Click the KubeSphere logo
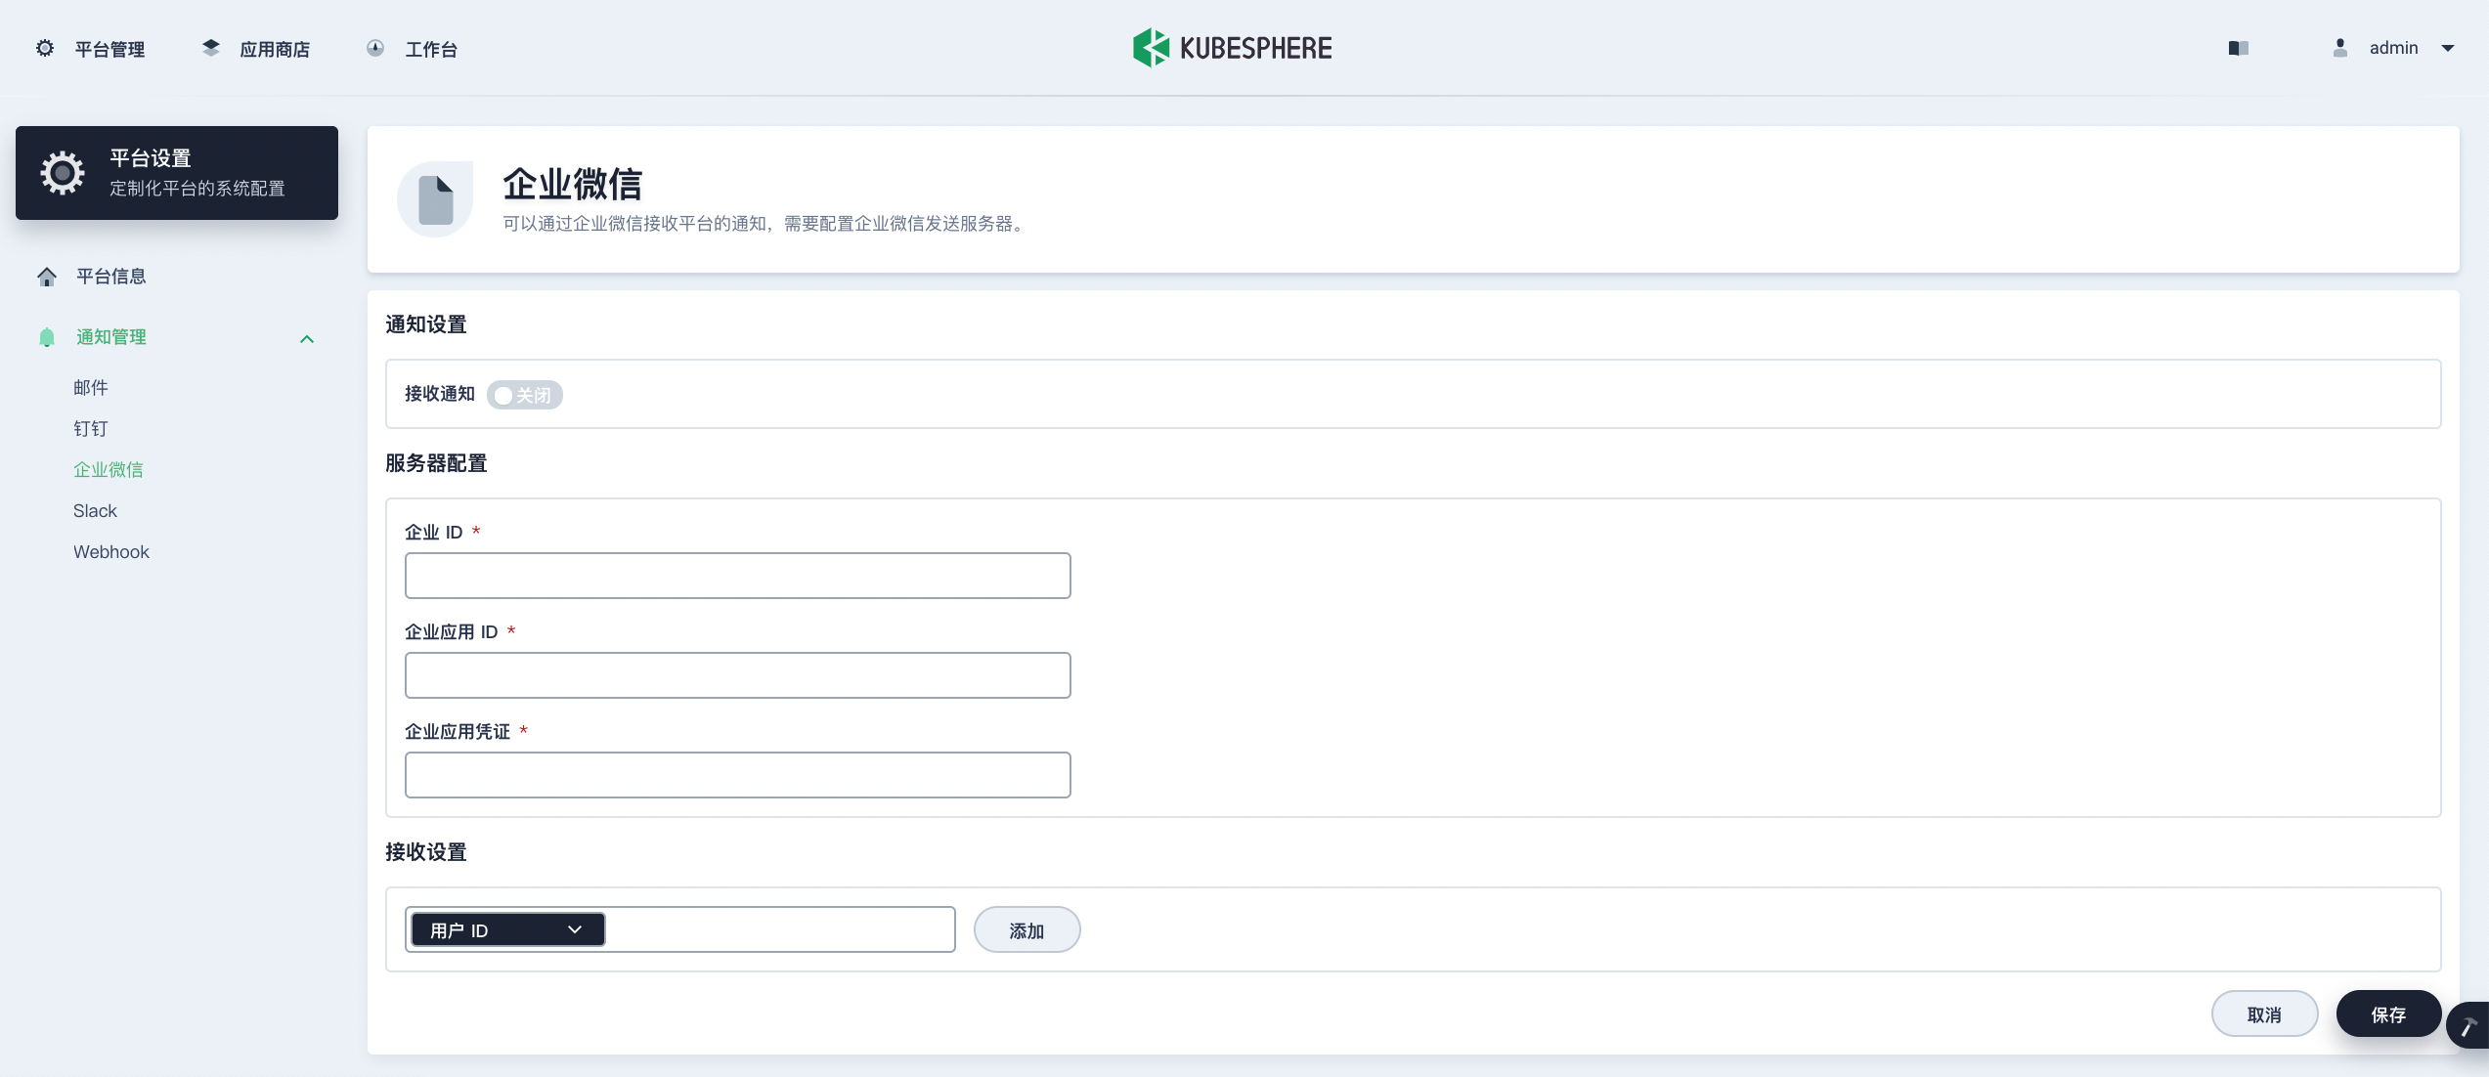This screenshot has width=2489, height=1077. coord(1232,48)
